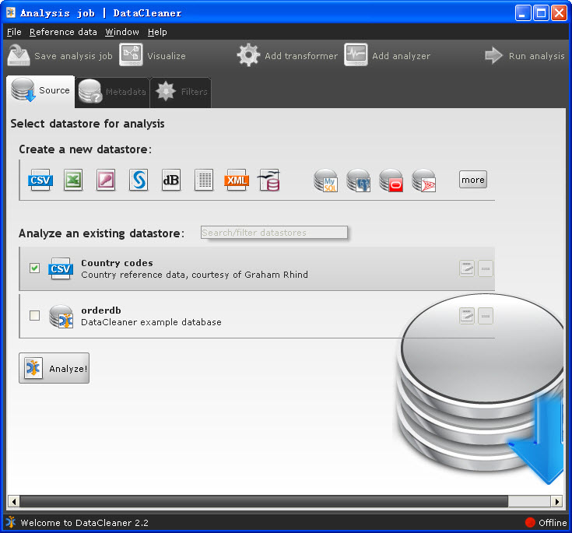Screen dimensions: 572x533
Task: Click the Analyze! button
Action: (54, 368)
